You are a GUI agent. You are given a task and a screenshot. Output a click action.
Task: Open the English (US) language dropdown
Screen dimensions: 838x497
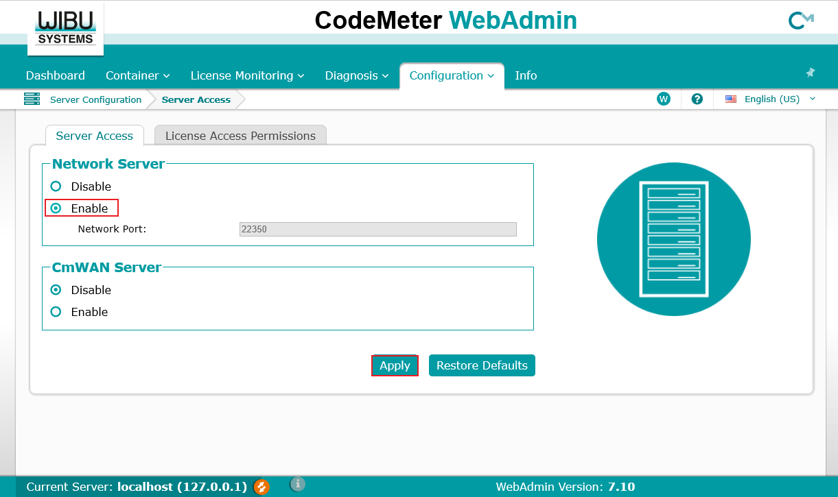771,99
